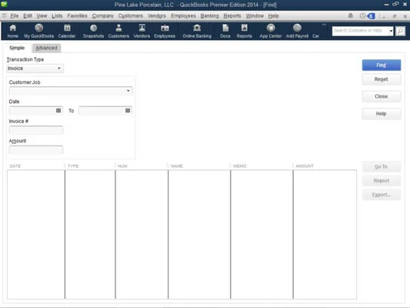
Task: Click the DATE column header
Action: (36, 166)
